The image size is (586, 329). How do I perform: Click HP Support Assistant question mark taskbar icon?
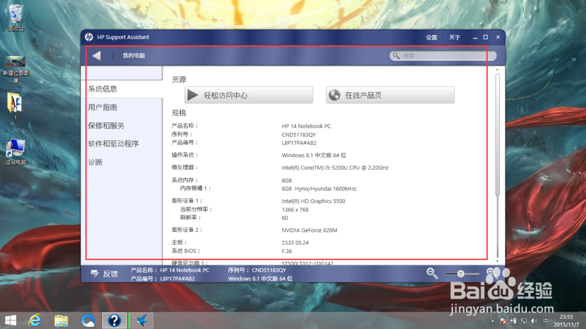point(114,320)
